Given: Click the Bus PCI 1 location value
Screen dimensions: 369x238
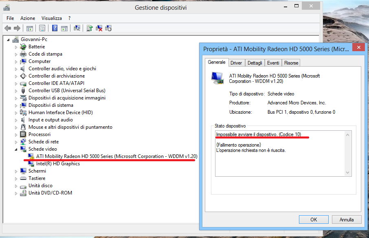Looking at the screenshot, I should (301, 112).
